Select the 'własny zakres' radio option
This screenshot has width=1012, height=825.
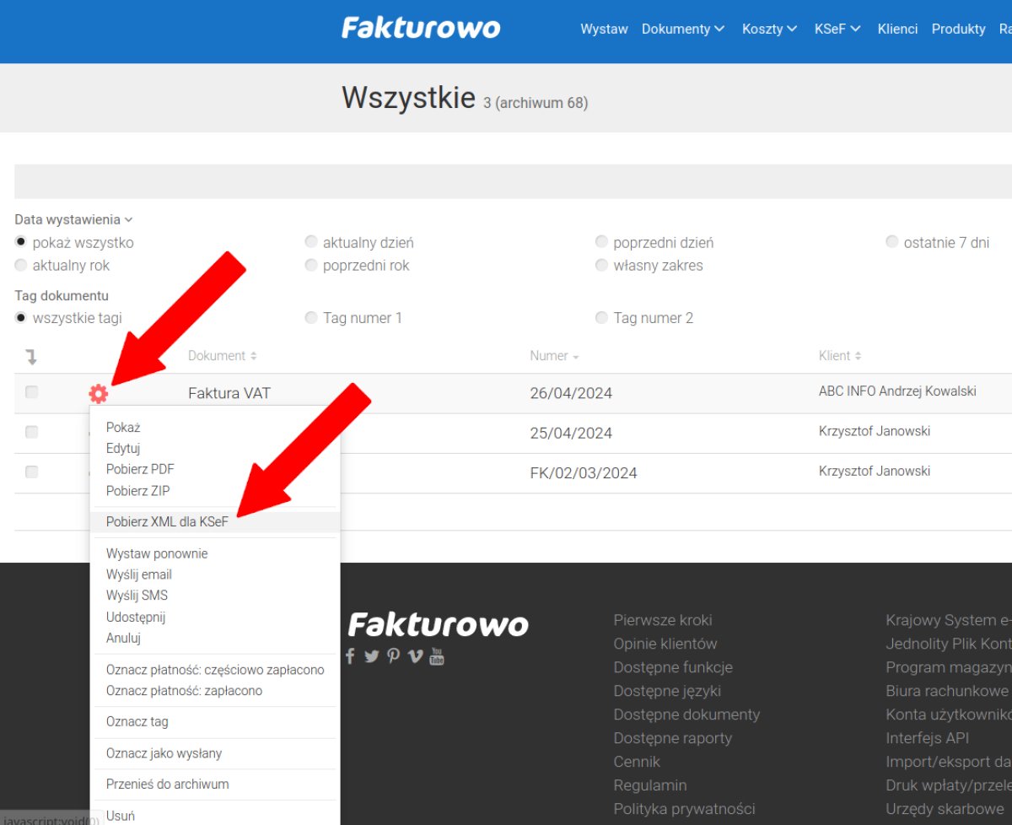[601, 265]
